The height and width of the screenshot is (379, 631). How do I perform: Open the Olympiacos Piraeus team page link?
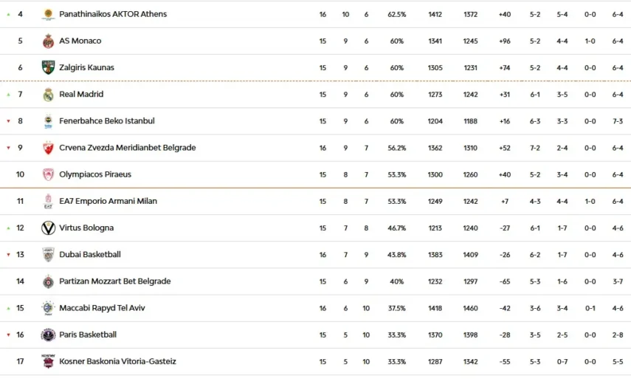click(x=94, y=174)
